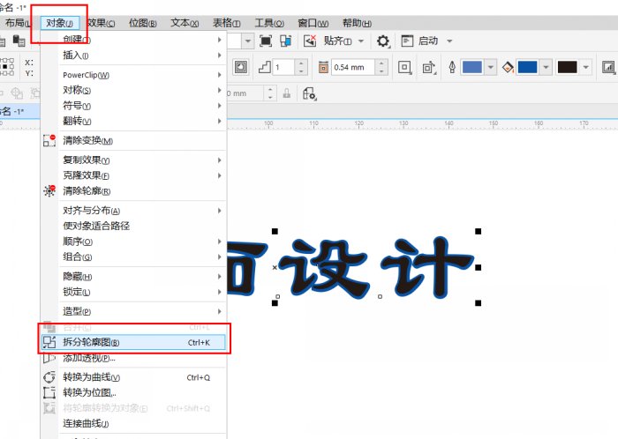The image size is (618, 439).
Task: Click the 0.54 mm contour offset field
Action: point(353,67)
